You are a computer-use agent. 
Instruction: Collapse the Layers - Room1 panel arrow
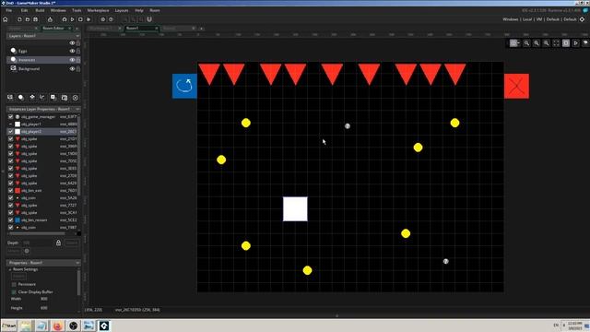pyautogui.click(x=77, y=36)
